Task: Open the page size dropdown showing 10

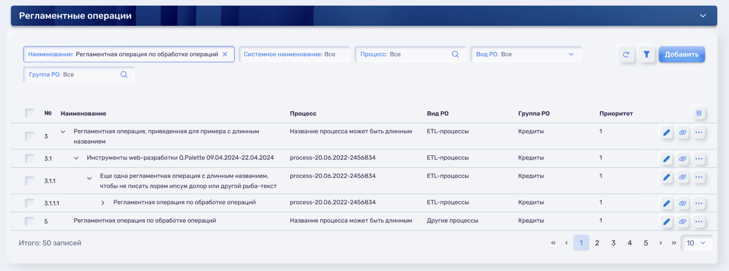Action: pos(697,243)
